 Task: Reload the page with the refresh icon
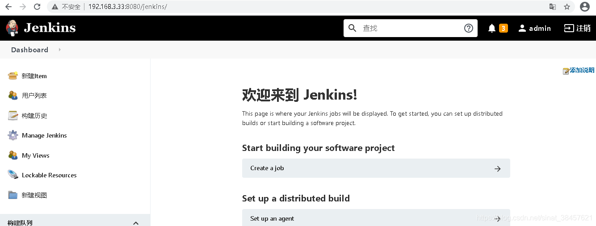37,7
